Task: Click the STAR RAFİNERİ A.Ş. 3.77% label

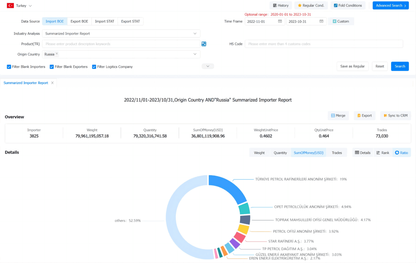Action: pos(291,241)
